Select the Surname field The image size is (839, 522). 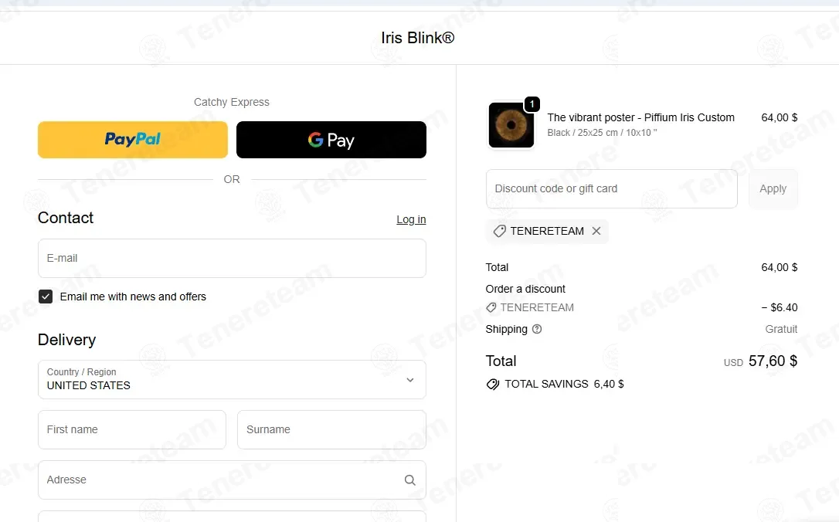coord(331,429)
